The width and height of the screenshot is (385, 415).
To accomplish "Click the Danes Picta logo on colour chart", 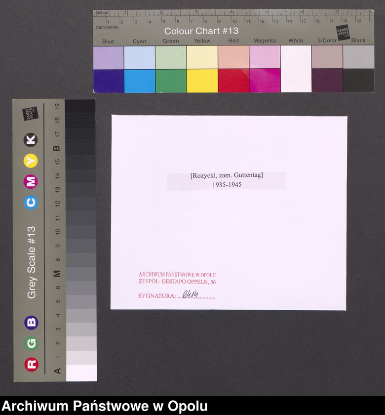I will [x=343, y=32].
